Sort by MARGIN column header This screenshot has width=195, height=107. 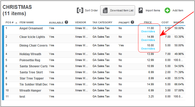coord(179,23)
